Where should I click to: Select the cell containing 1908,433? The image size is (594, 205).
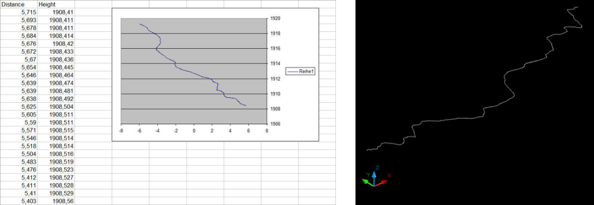click(x=56, y=51)
